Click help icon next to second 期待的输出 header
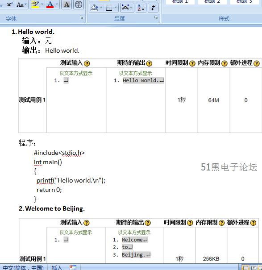Image resolution: width=262 pixels, height=270 pixels. click(148, 223)
